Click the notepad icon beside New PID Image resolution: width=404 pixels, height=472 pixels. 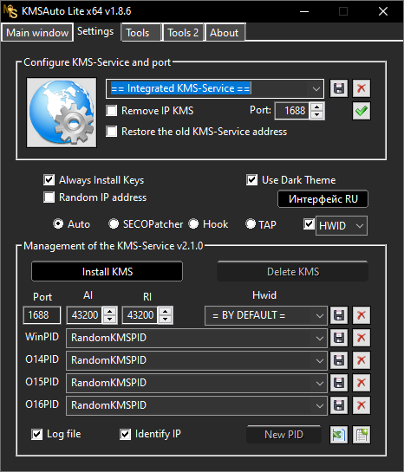362,435
